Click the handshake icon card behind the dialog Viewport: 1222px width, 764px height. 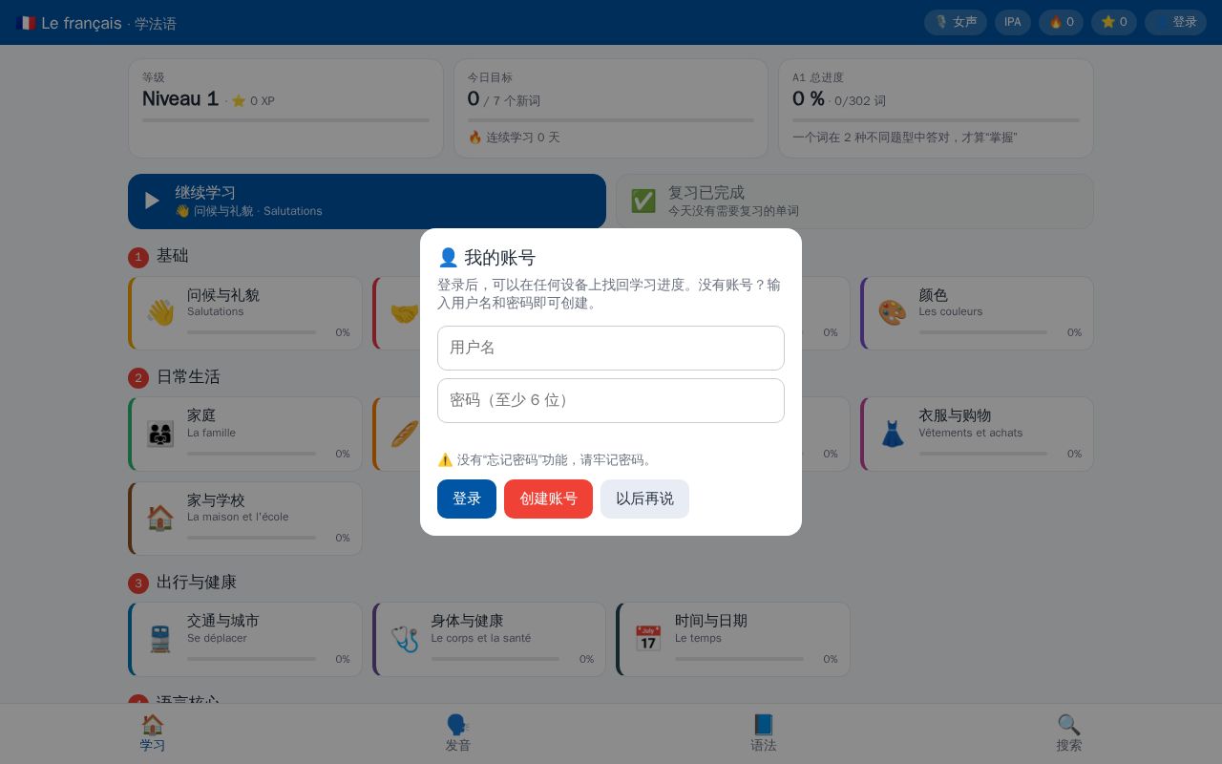(x=405, y=313)
